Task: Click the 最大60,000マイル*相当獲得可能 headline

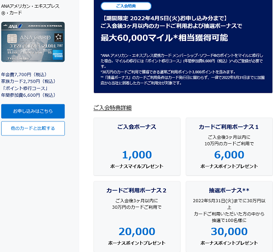Action: coord(164,38)
